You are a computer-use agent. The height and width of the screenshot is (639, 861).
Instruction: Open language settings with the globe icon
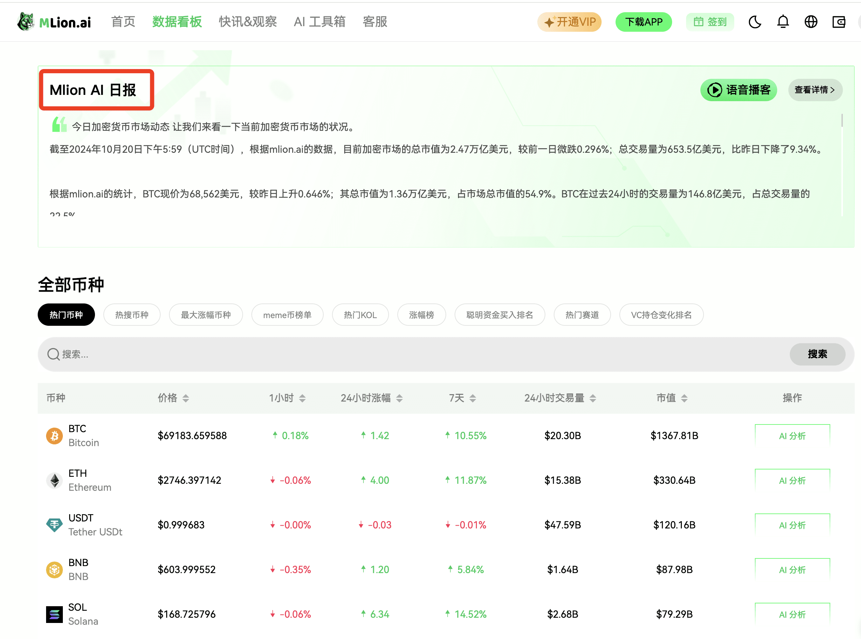[811, 22]
